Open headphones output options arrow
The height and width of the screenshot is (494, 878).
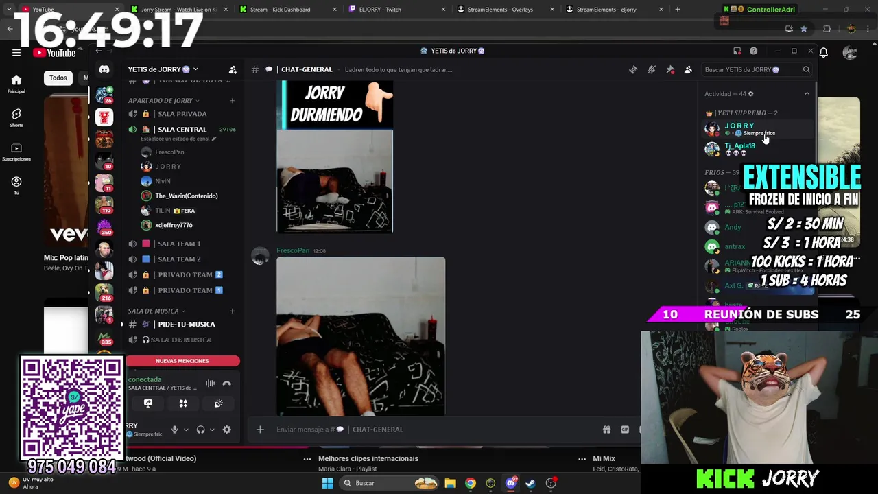tap(211, 430)
